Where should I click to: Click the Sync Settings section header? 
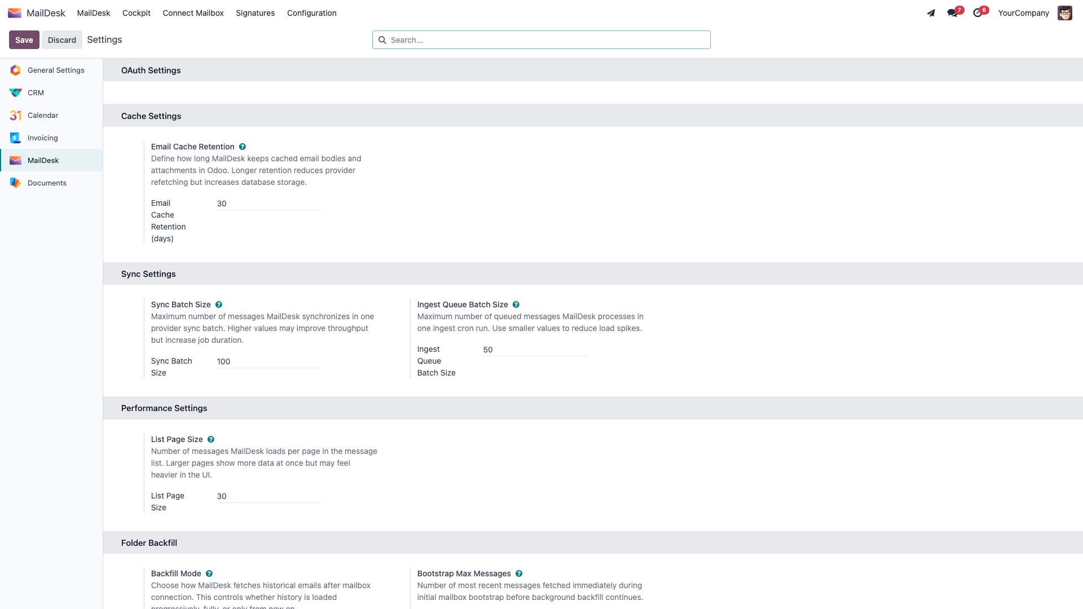click(148, 274)
